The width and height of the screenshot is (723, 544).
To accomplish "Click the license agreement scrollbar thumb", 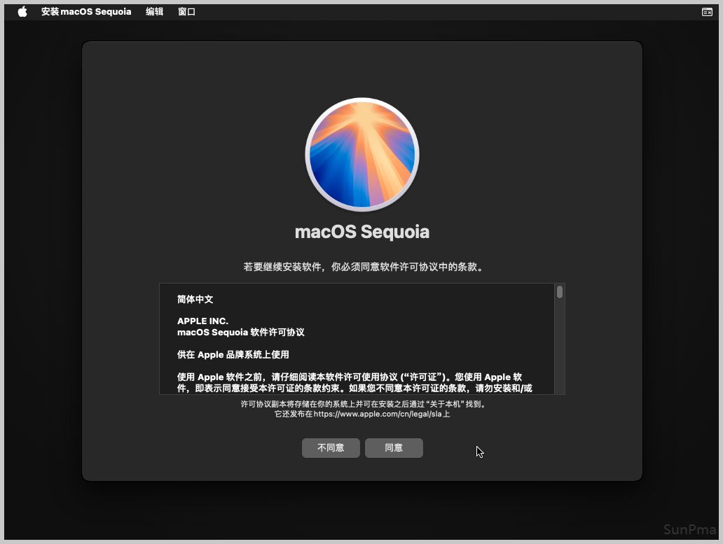I will 560,292.
